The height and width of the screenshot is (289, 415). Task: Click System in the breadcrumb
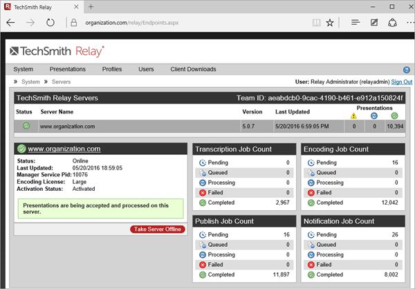[x=30, y=82]
